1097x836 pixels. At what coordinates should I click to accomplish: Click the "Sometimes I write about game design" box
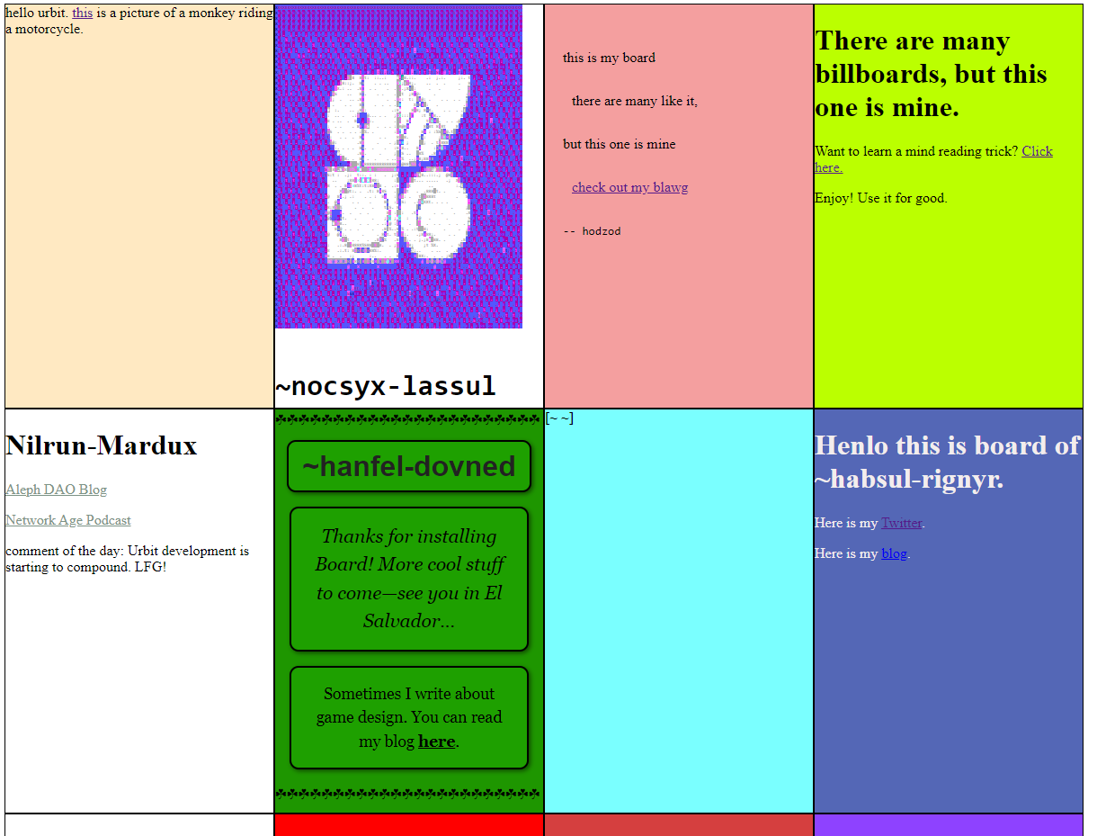(409, 717)
